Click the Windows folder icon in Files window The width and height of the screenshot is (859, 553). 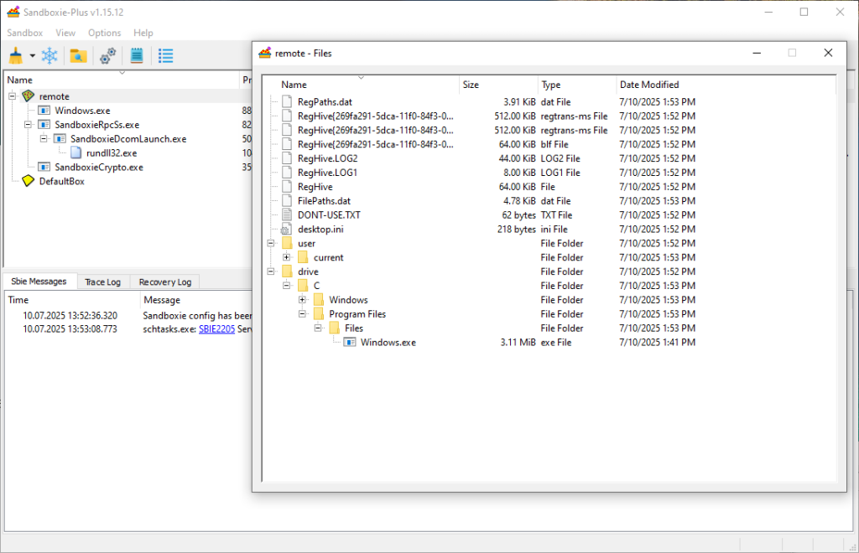(x=319, y=300)
